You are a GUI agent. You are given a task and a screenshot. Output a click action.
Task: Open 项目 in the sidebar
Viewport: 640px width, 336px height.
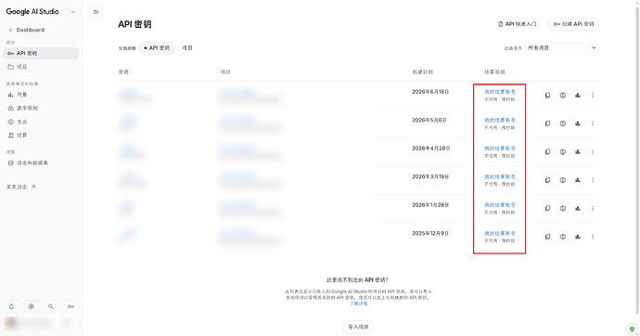click(x=41, y=67)
